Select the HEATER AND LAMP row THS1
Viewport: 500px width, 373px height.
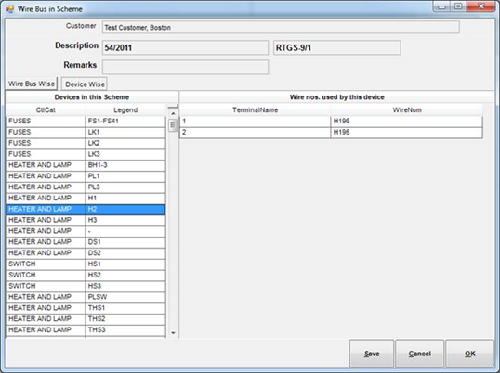coord(86,308)
